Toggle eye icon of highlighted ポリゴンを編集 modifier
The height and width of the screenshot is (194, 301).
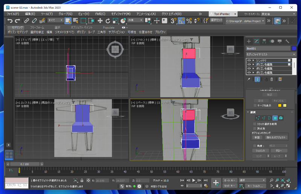tap(249, 64)
